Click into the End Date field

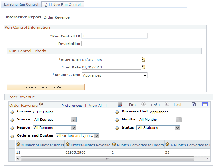[111, 67]
